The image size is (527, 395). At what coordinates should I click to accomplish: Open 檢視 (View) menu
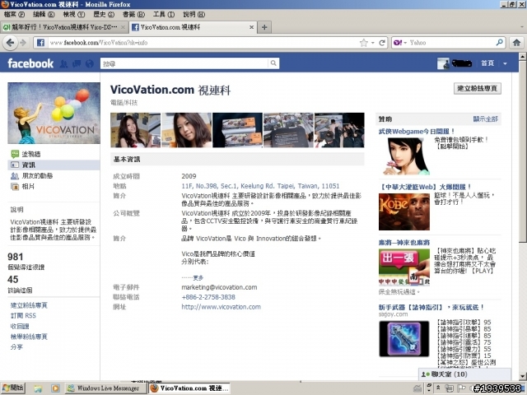tap(74, 15)
